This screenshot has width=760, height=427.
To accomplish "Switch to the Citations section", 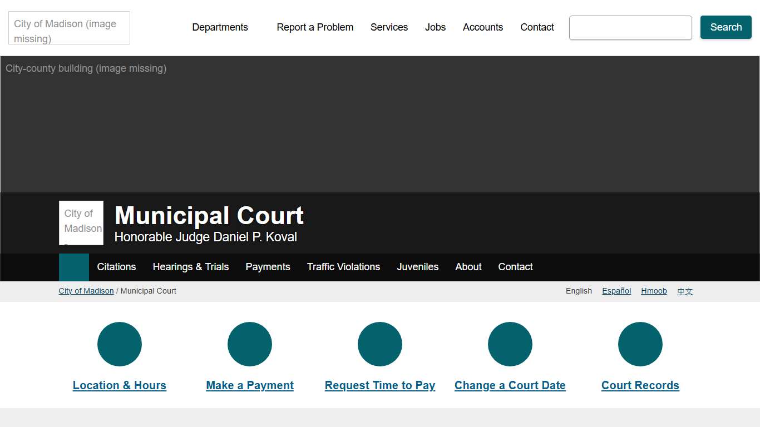I will tap(116, 267).
